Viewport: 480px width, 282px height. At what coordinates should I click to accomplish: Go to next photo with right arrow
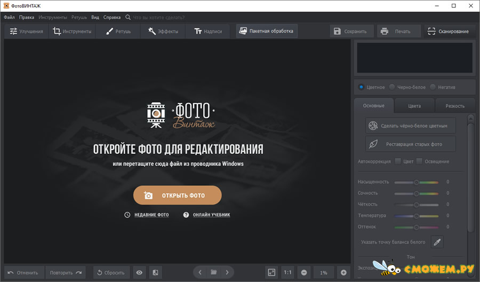click(x=227, y=272)
